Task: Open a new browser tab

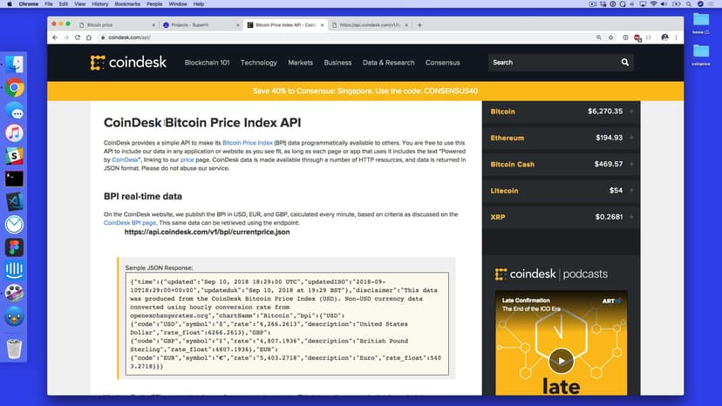Action: click(x=420, y=25)
